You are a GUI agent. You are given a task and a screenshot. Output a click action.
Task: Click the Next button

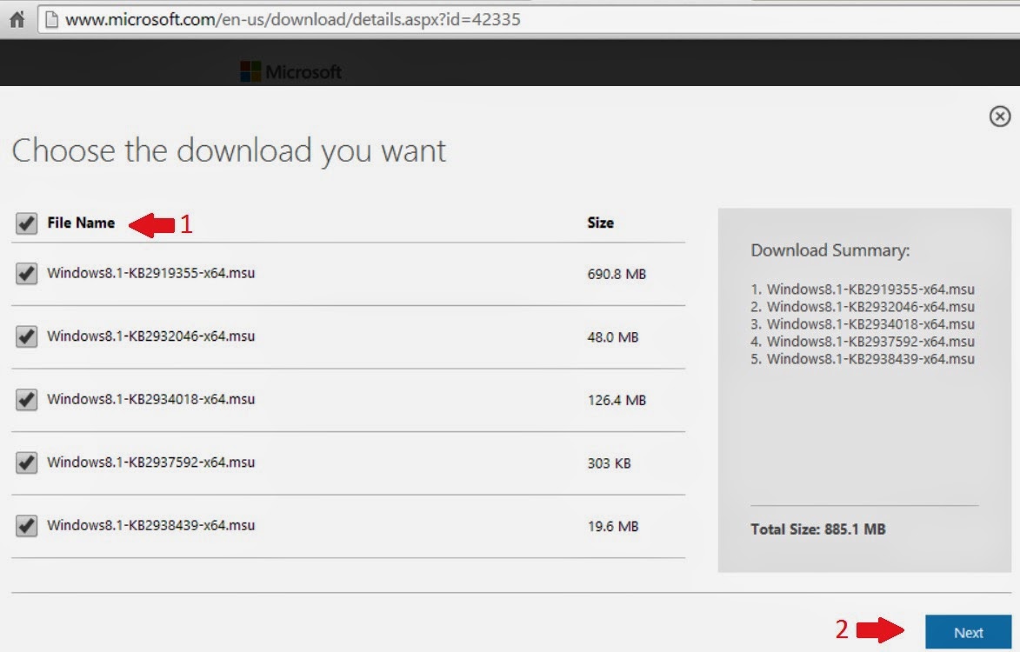tap(968, 632)
